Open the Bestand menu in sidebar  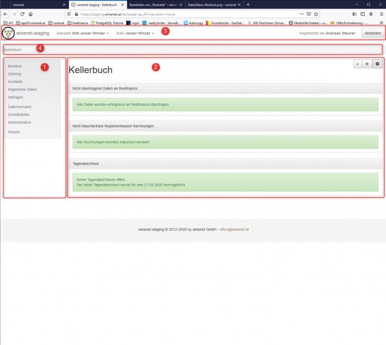point(15,66)
